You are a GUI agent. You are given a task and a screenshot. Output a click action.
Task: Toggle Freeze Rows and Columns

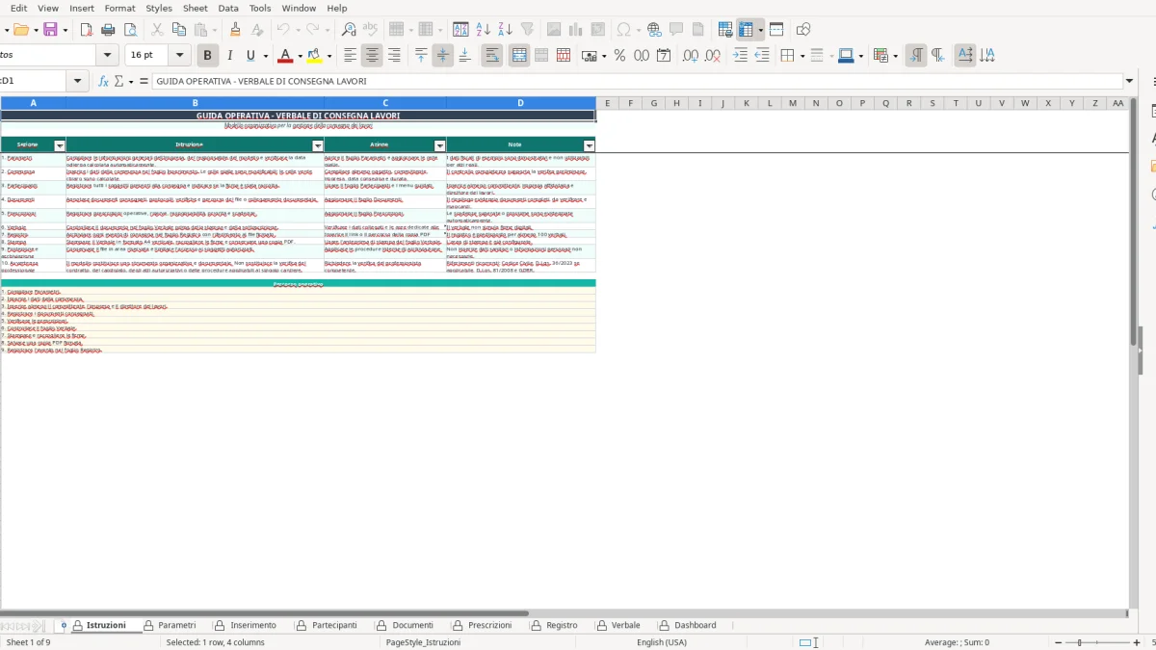[747, 30]
